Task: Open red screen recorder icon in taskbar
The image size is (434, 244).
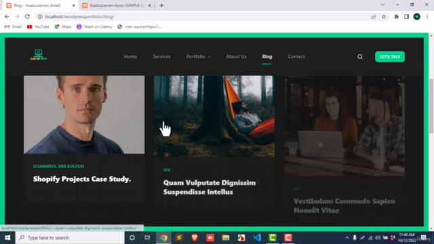Action: tap(210, 238)
